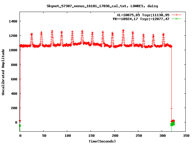
Task: Click x-axis tick label 300
Action: pos(163,136)
